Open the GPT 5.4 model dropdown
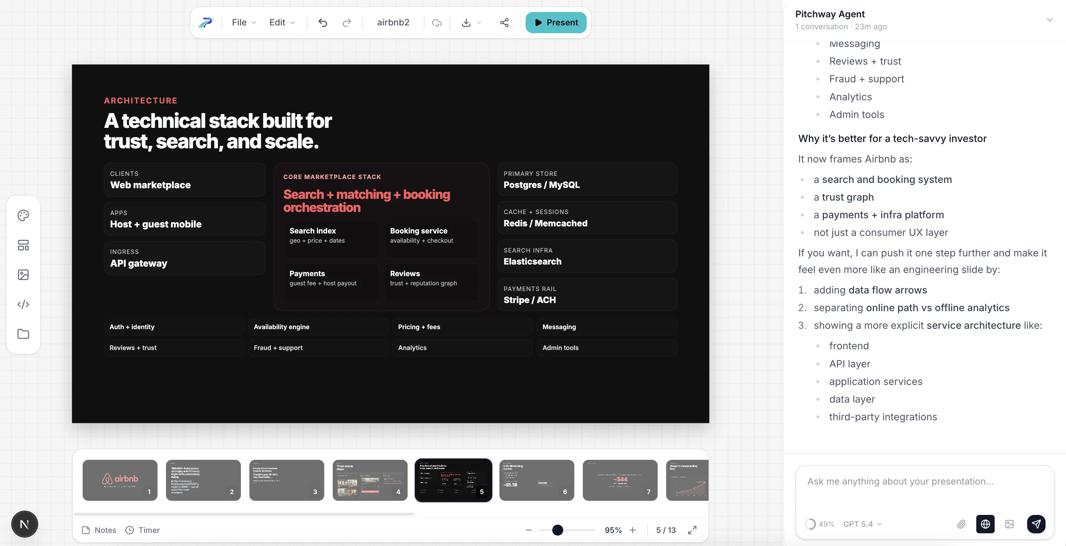 (863, 524)
